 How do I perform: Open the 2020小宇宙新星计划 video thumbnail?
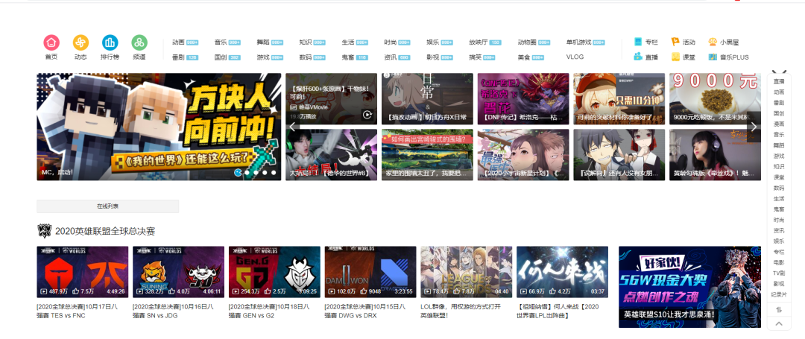click(x=523, y=154)
